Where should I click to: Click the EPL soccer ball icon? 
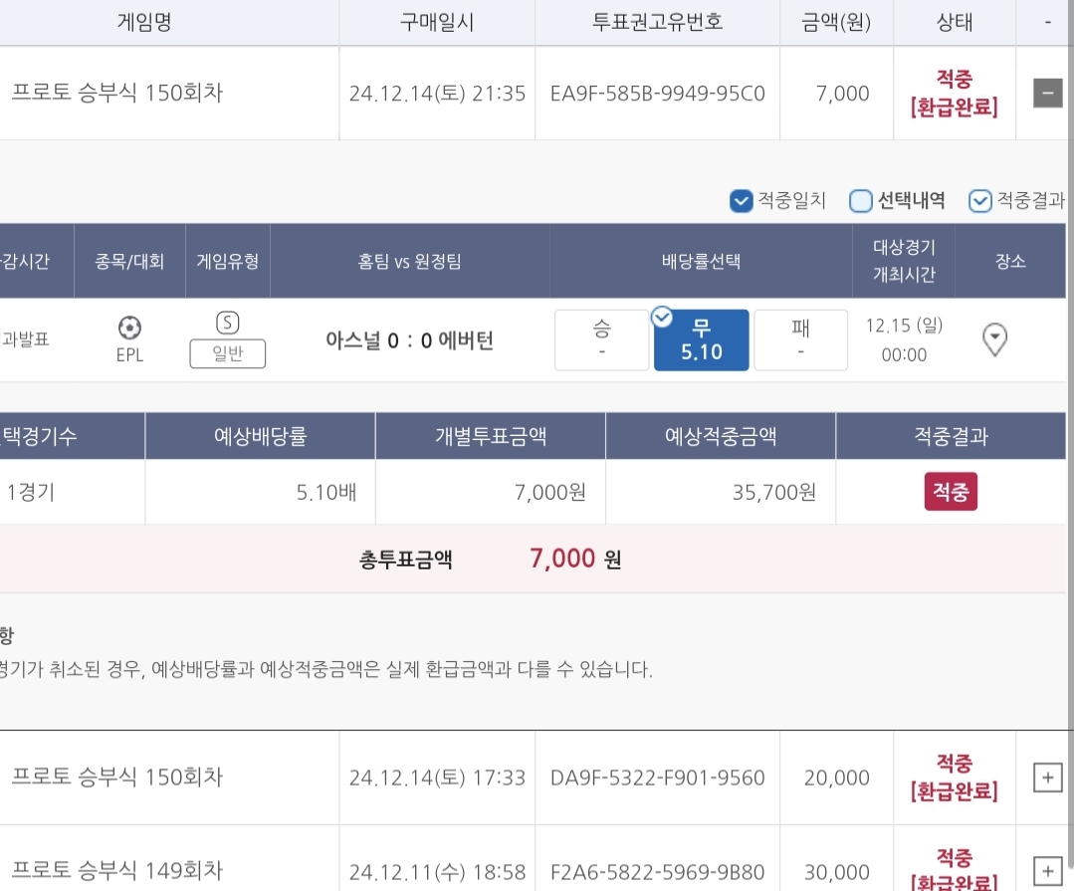click(129, 328)
